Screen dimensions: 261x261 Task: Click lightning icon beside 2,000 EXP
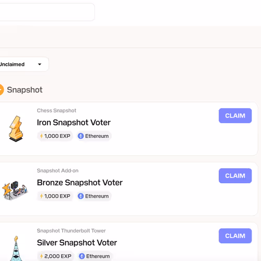41,256
